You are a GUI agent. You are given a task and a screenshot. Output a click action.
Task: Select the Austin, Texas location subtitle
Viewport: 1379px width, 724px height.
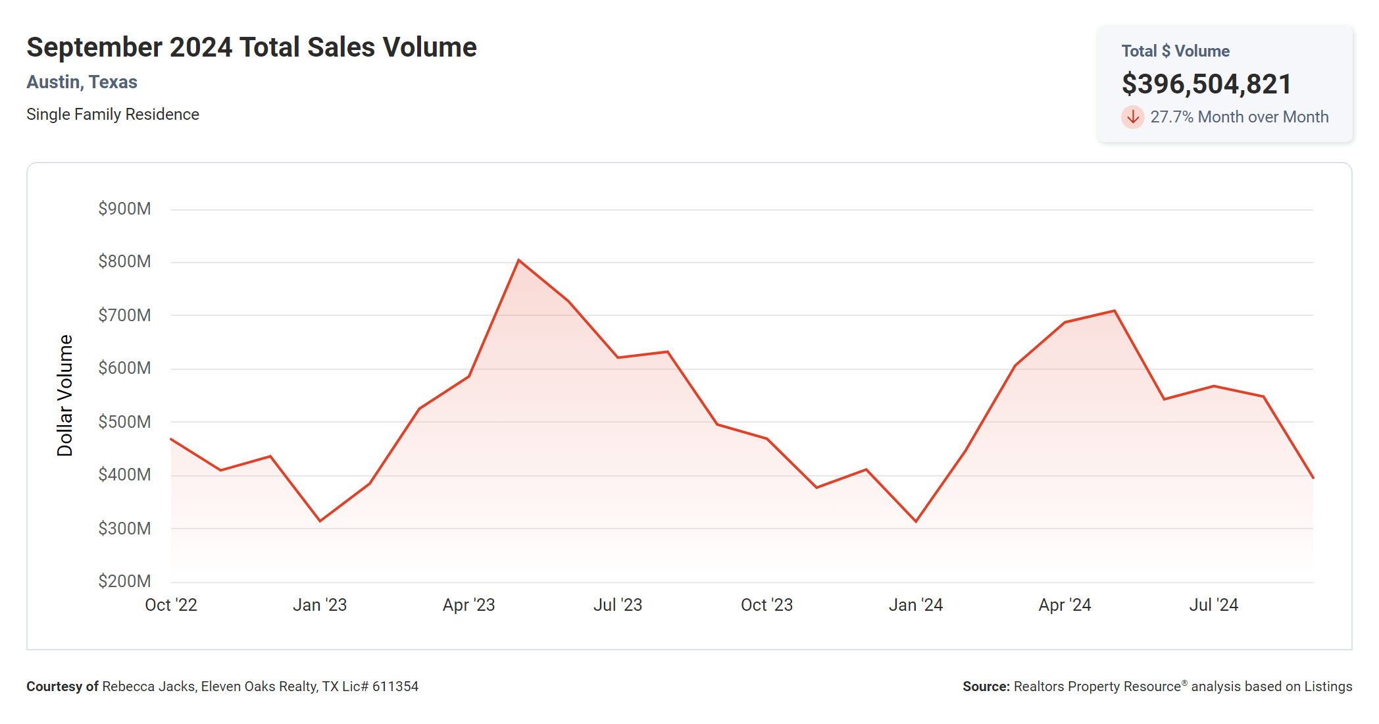[x=82, y=82]
